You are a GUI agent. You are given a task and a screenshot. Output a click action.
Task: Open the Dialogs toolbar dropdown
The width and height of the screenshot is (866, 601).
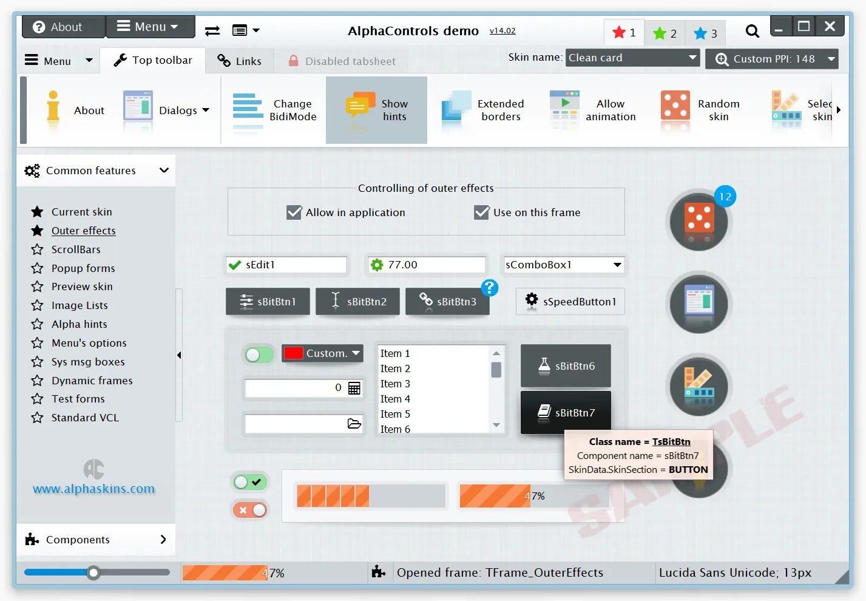pos(205,110)
